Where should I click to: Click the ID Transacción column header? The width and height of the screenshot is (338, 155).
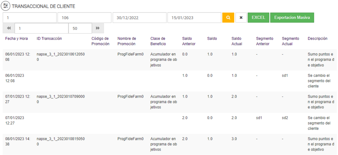click(49, 38)
